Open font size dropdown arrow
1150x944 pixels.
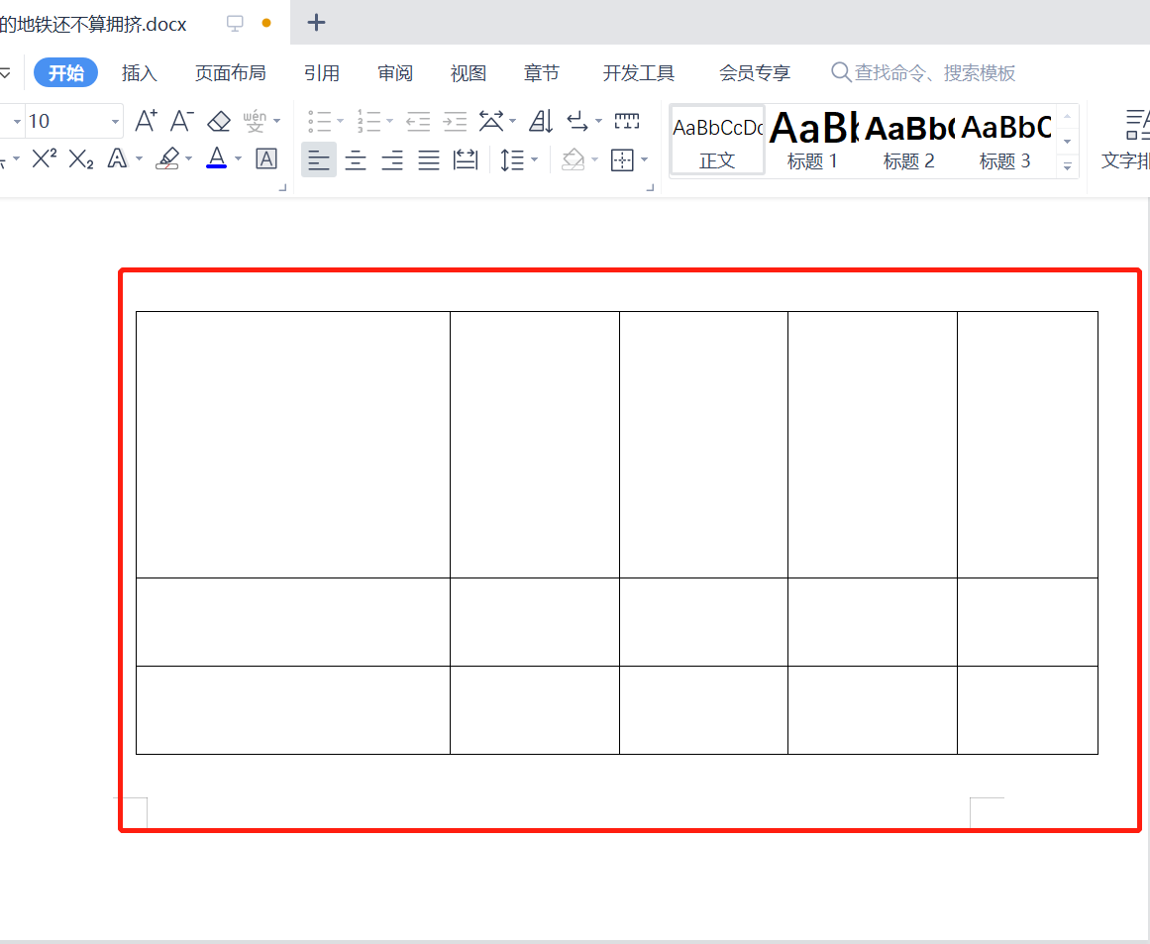click(x=115, y=121)
